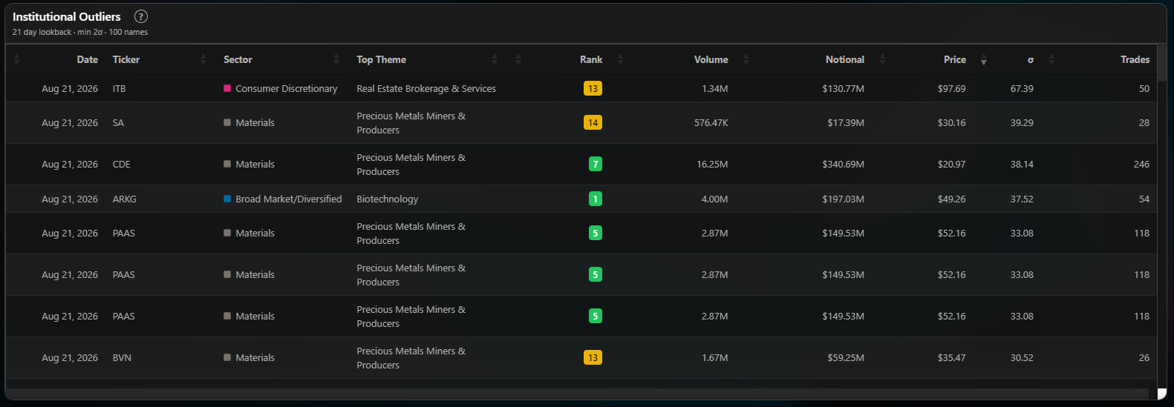
Task: Click the 37.52 sigma value
Action: point(1022,199)
